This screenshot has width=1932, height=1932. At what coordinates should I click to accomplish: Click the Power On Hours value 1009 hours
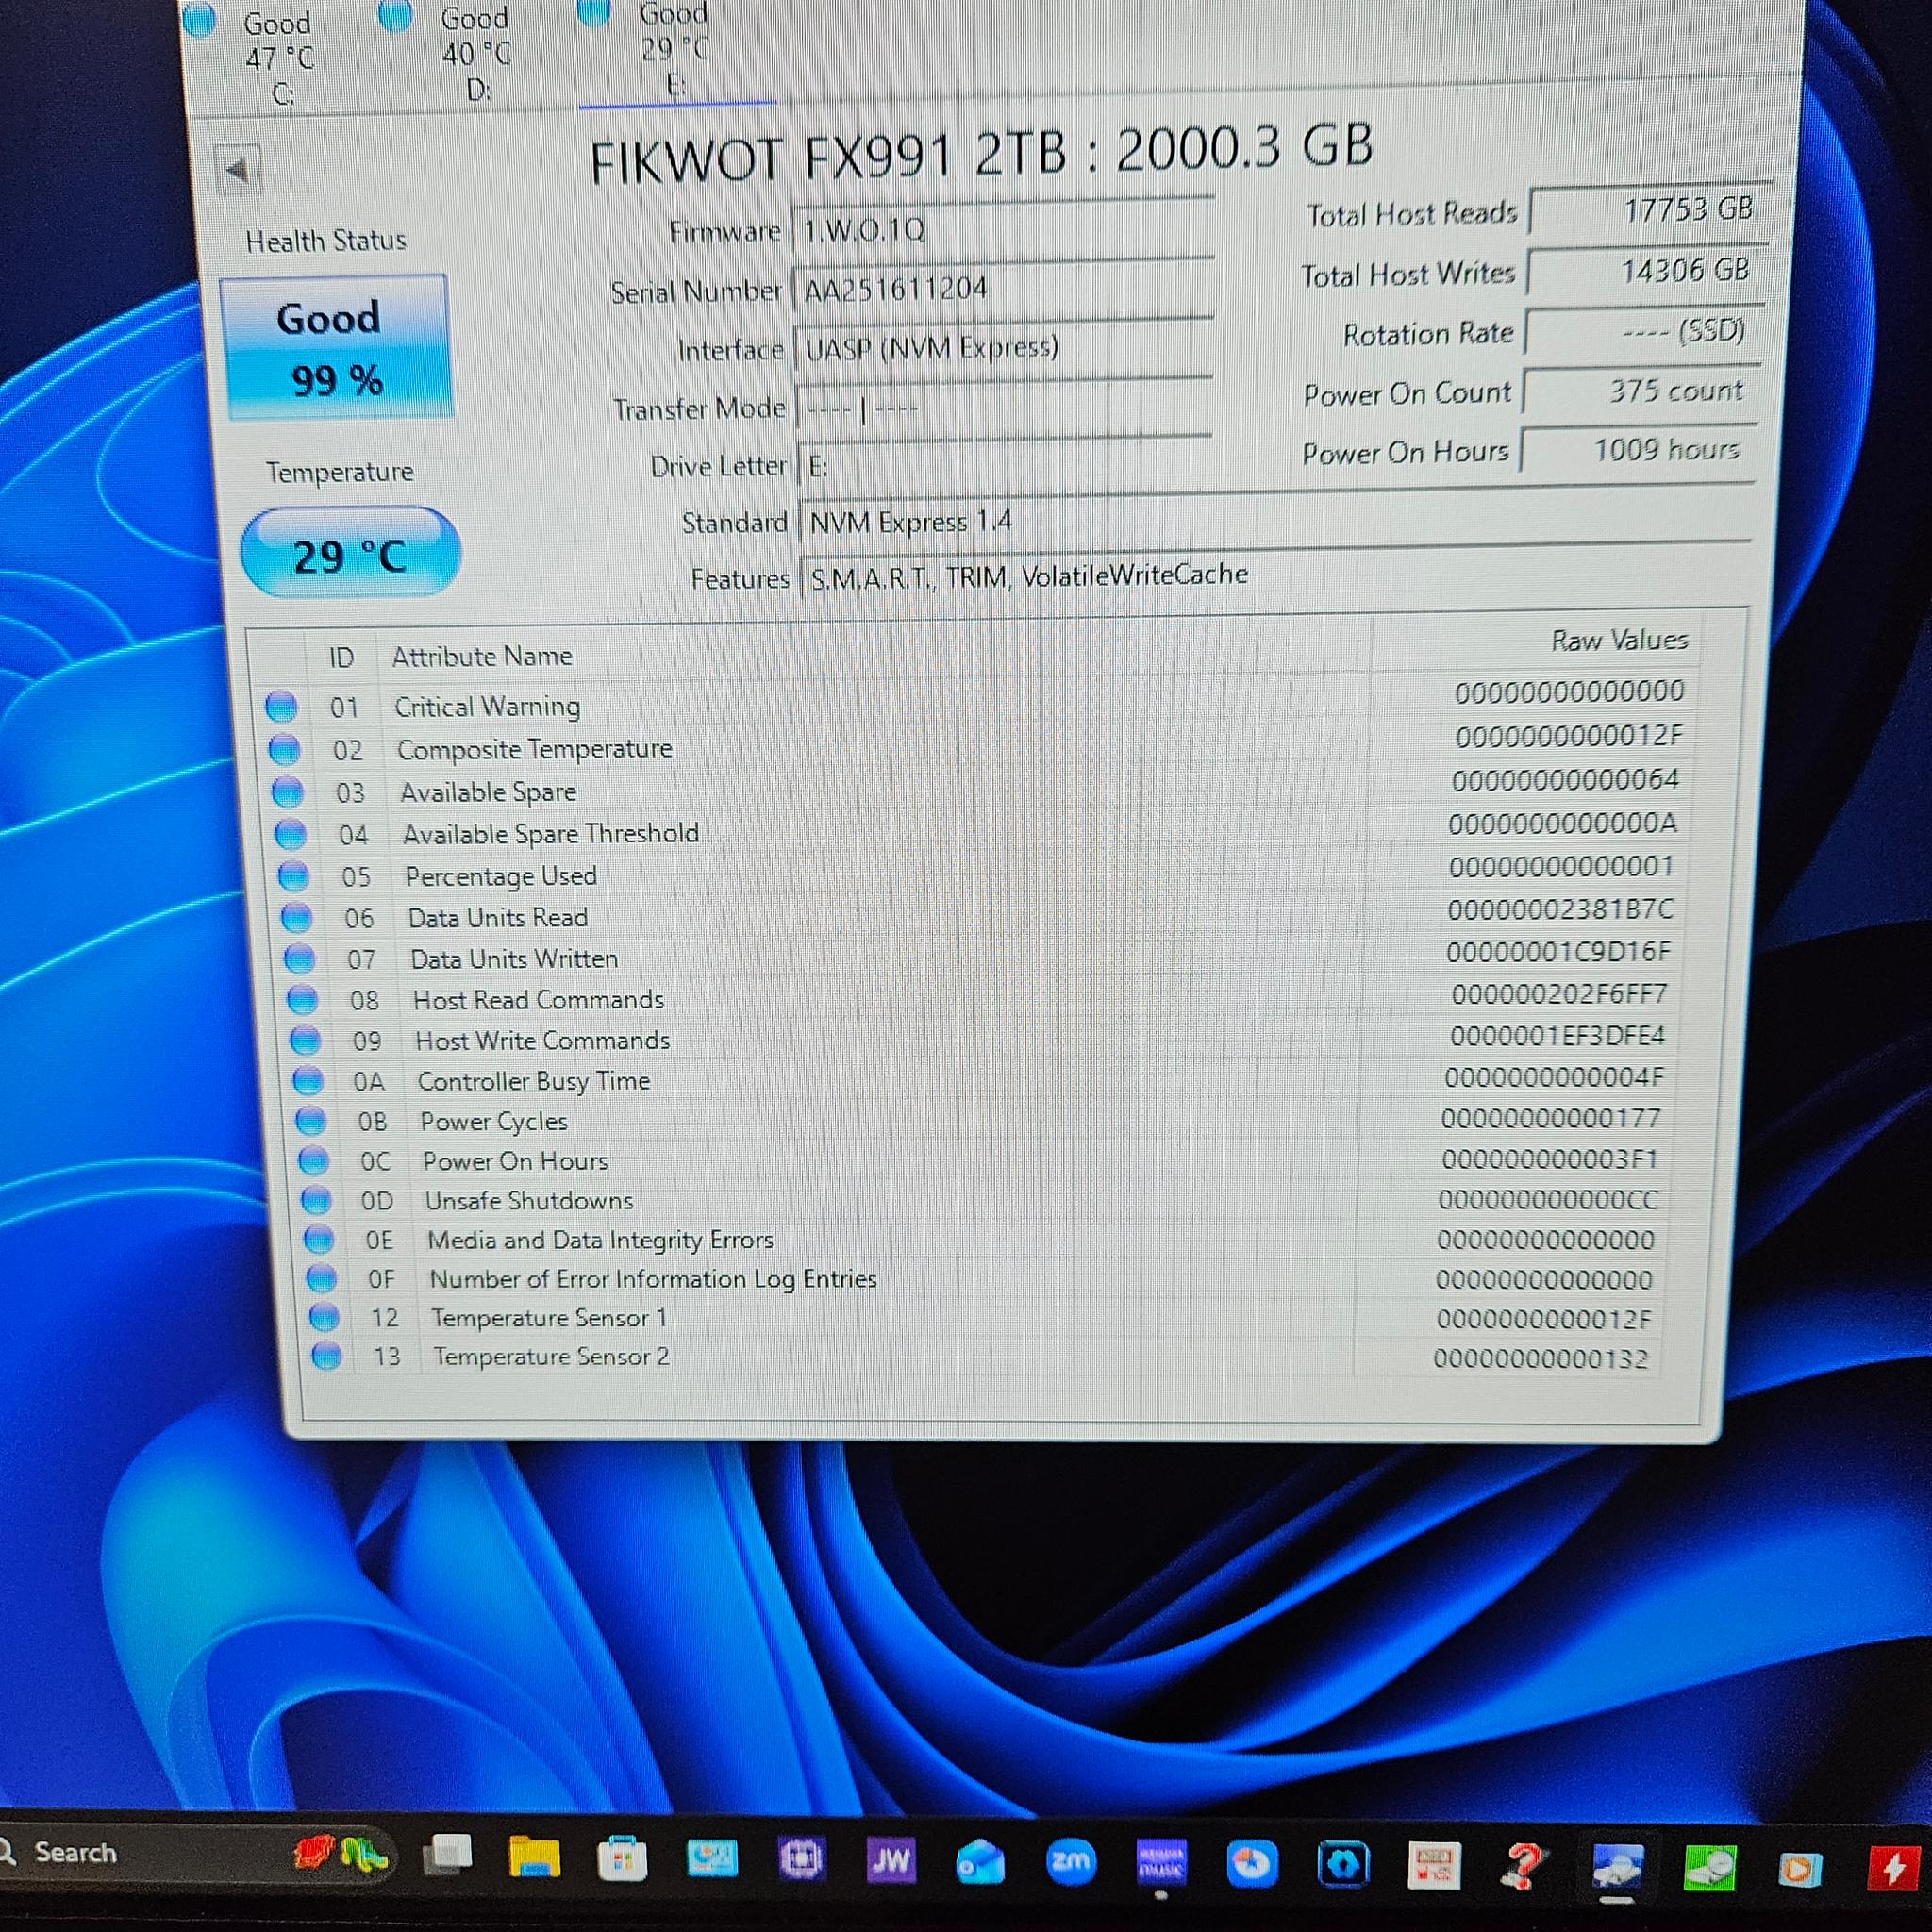coord(1637,450)
